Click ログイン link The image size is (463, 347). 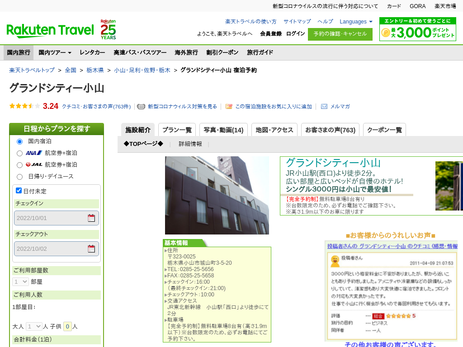point(295,33)
